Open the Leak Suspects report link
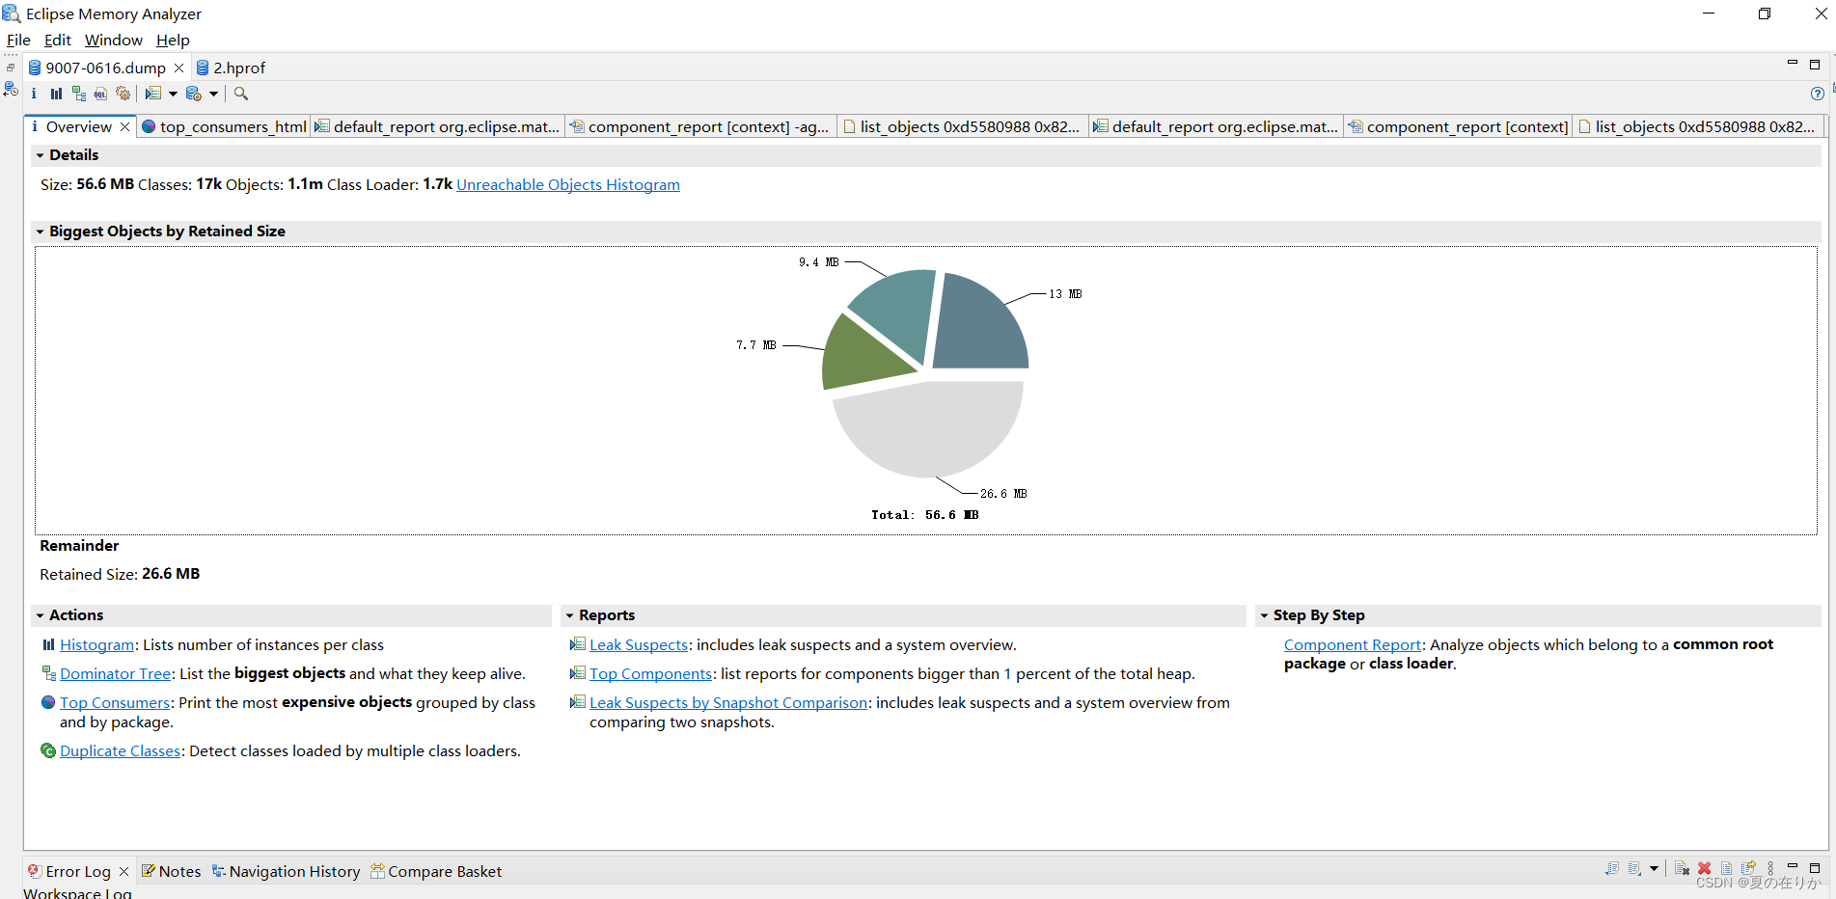1836x899 pixels. click(639, 644)
